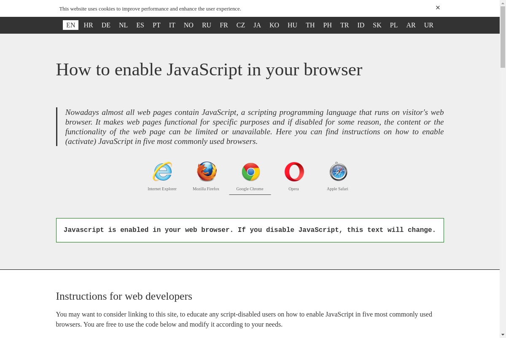This screenshot has width=506, height=338.
Task: Select the KO language option
Action: tap(274, 25)
